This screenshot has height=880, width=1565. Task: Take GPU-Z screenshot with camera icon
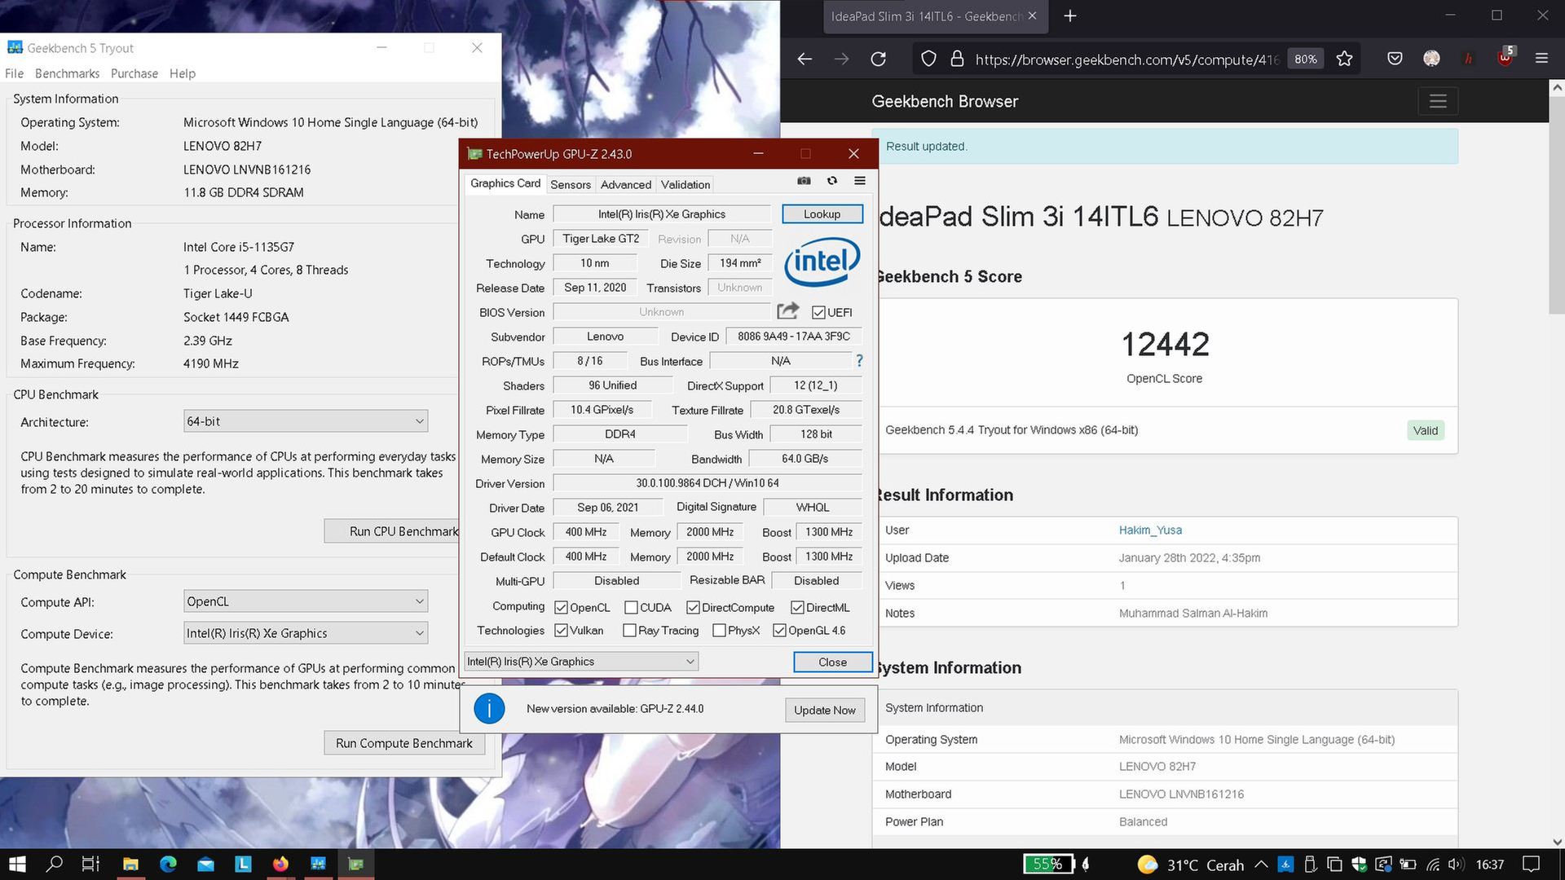pos(804,181)
